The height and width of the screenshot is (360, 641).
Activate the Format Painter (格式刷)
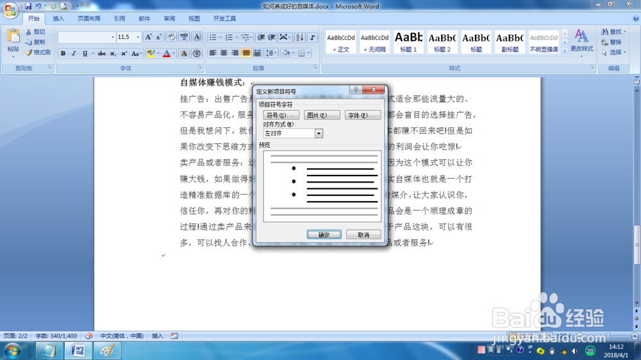coord(38,53)
